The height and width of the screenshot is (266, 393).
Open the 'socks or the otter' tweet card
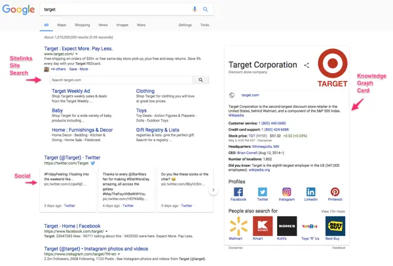click(185, 190)
